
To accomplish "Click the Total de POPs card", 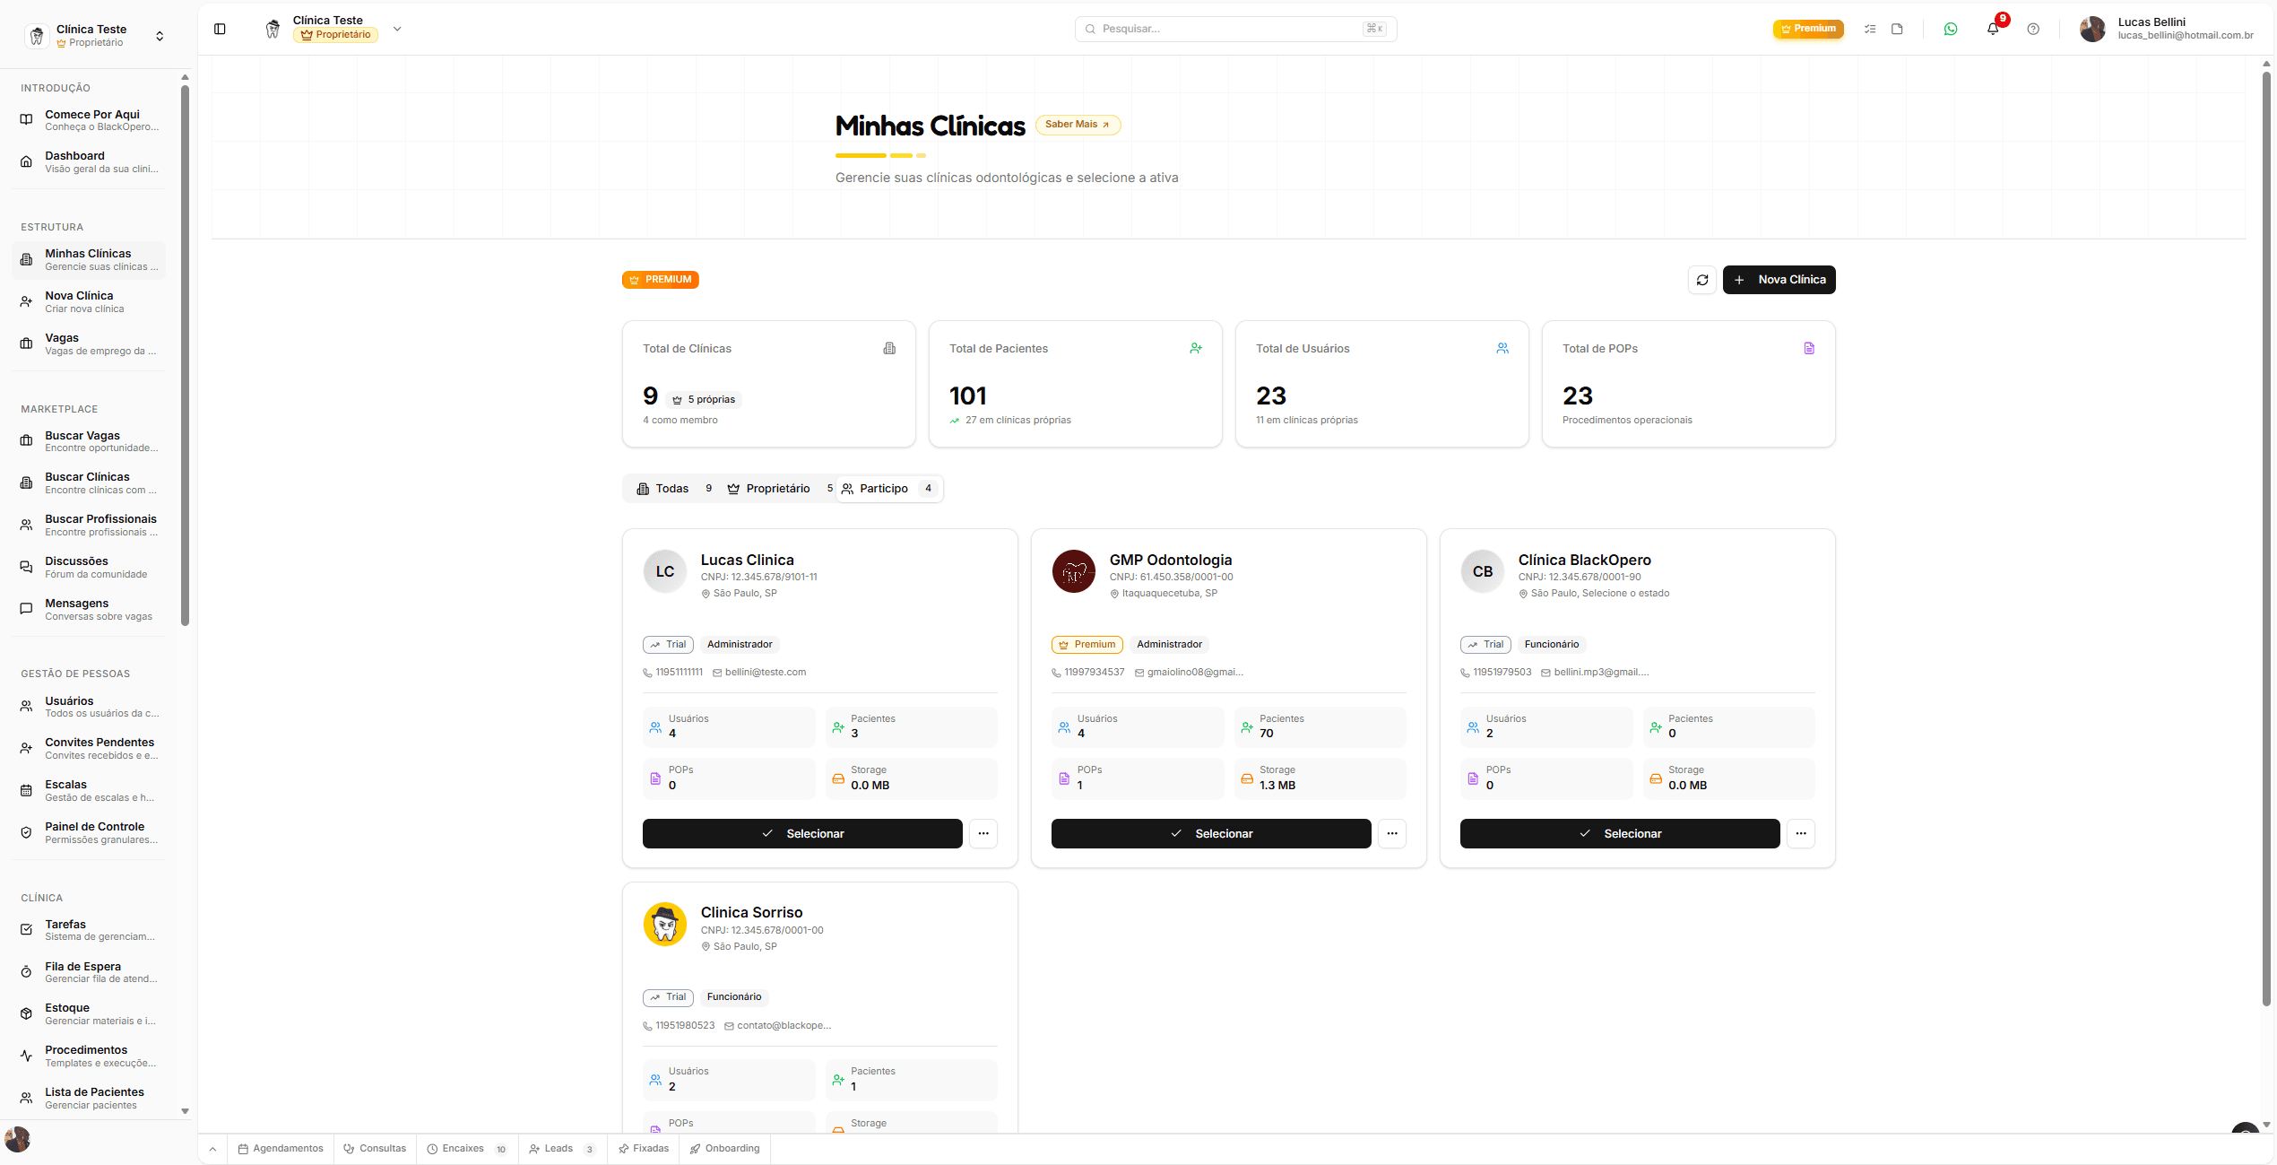I will (1689, 384).
